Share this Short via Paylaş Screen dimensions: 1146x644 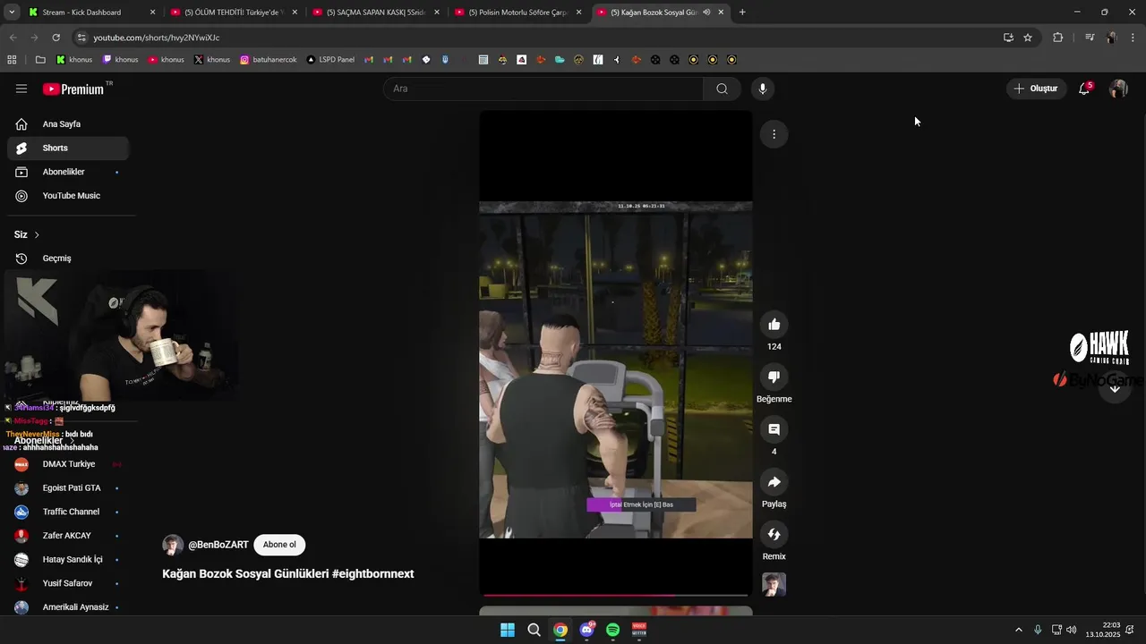pyautogui.click(x=774, y=482)
